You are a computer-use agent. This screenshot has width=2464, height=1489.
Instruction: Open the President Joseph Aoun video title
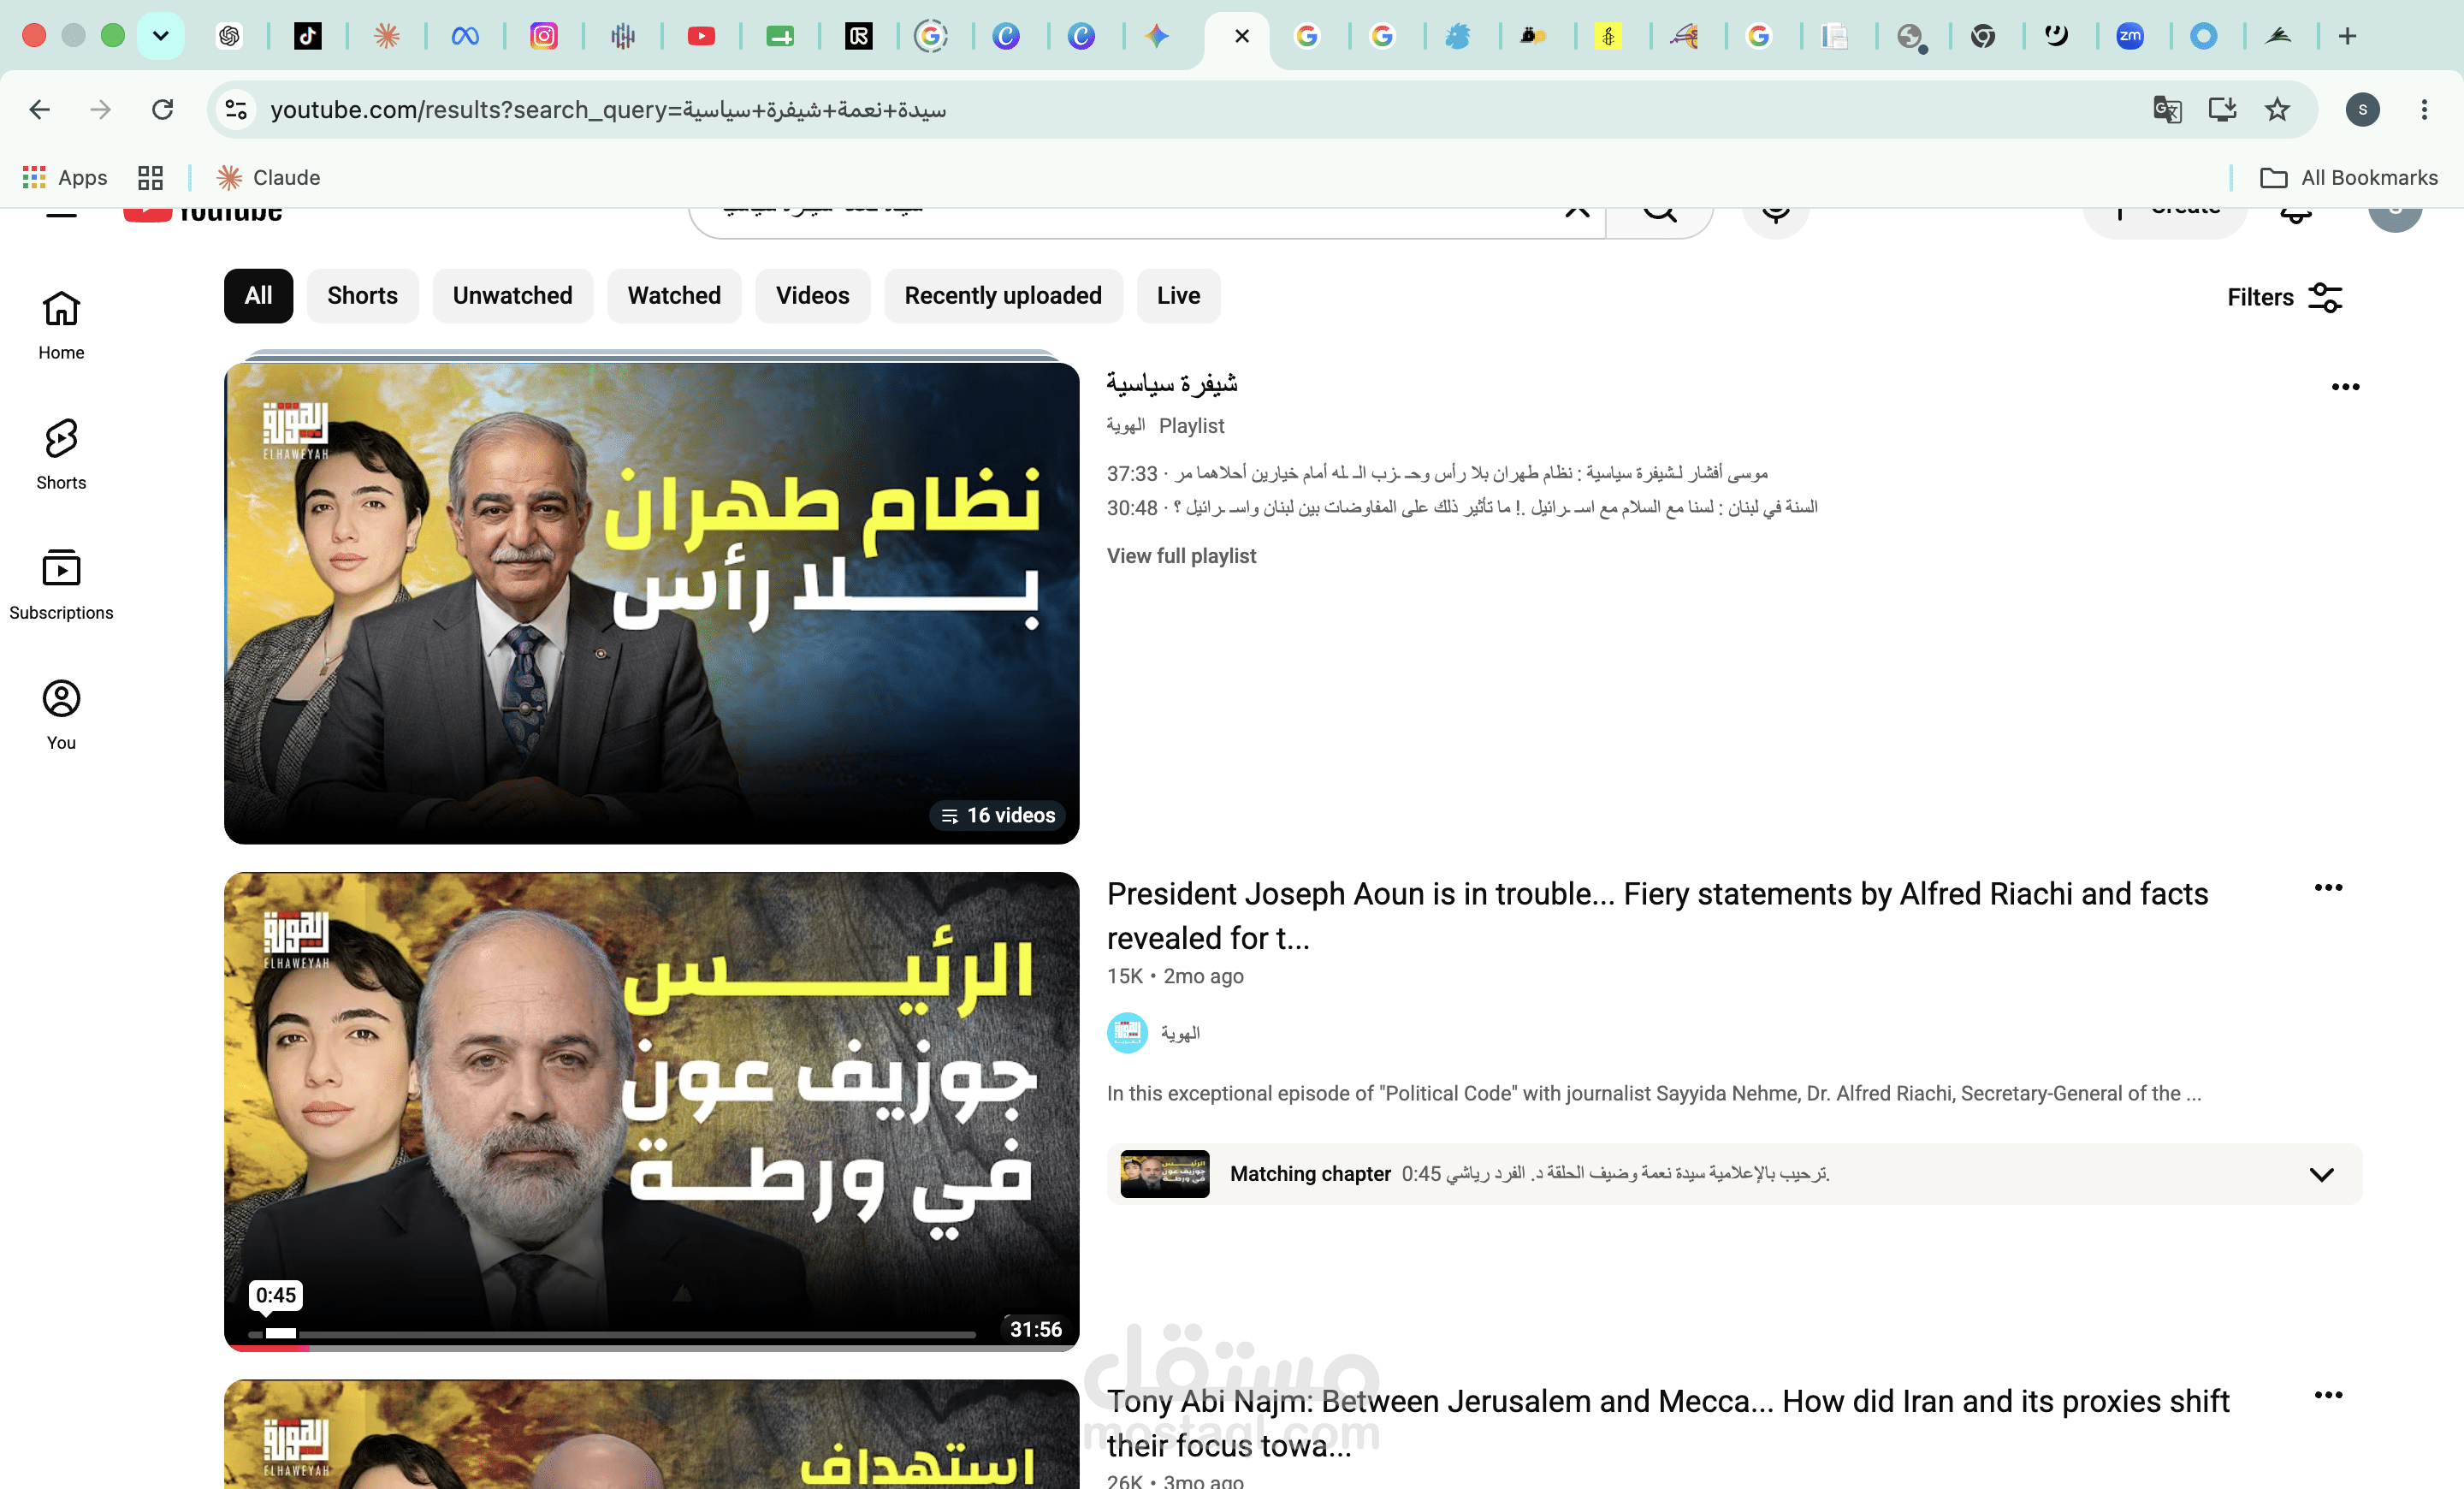coord(1657,916)
